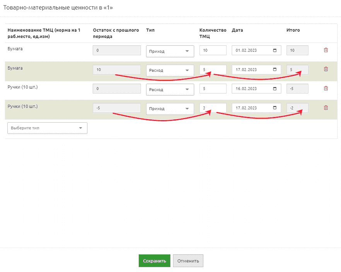Delete the Бумага row dated 01.02.2023
Screen dimensions: 341x272
click(326, 50)
